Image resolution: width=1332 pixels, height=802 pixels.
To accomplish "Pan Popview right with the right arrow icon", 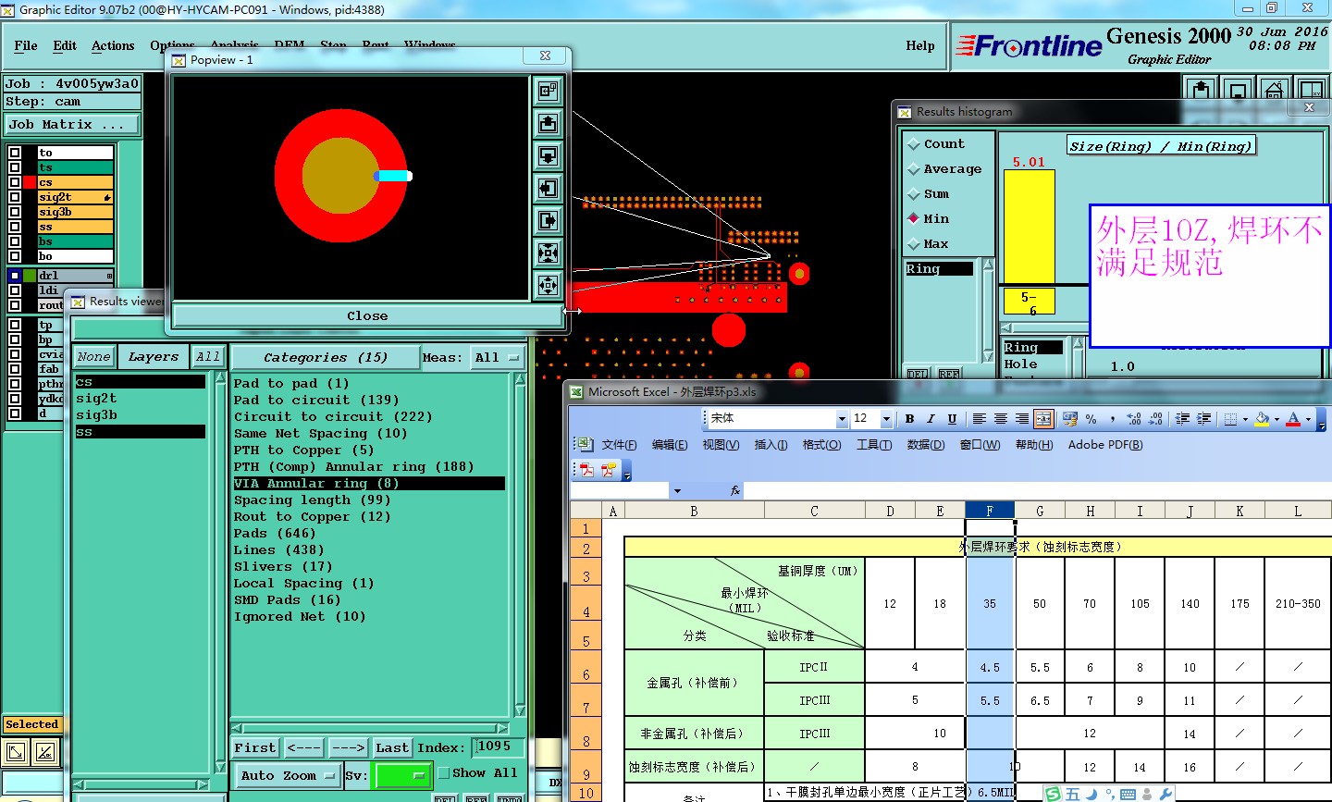I will 549,220.
